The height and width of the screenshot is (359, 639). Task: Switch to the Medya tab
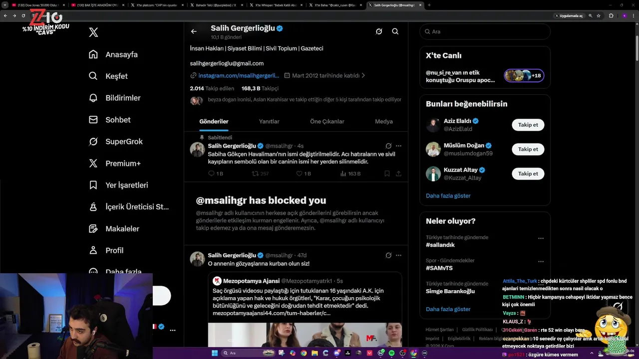(384, 121)
